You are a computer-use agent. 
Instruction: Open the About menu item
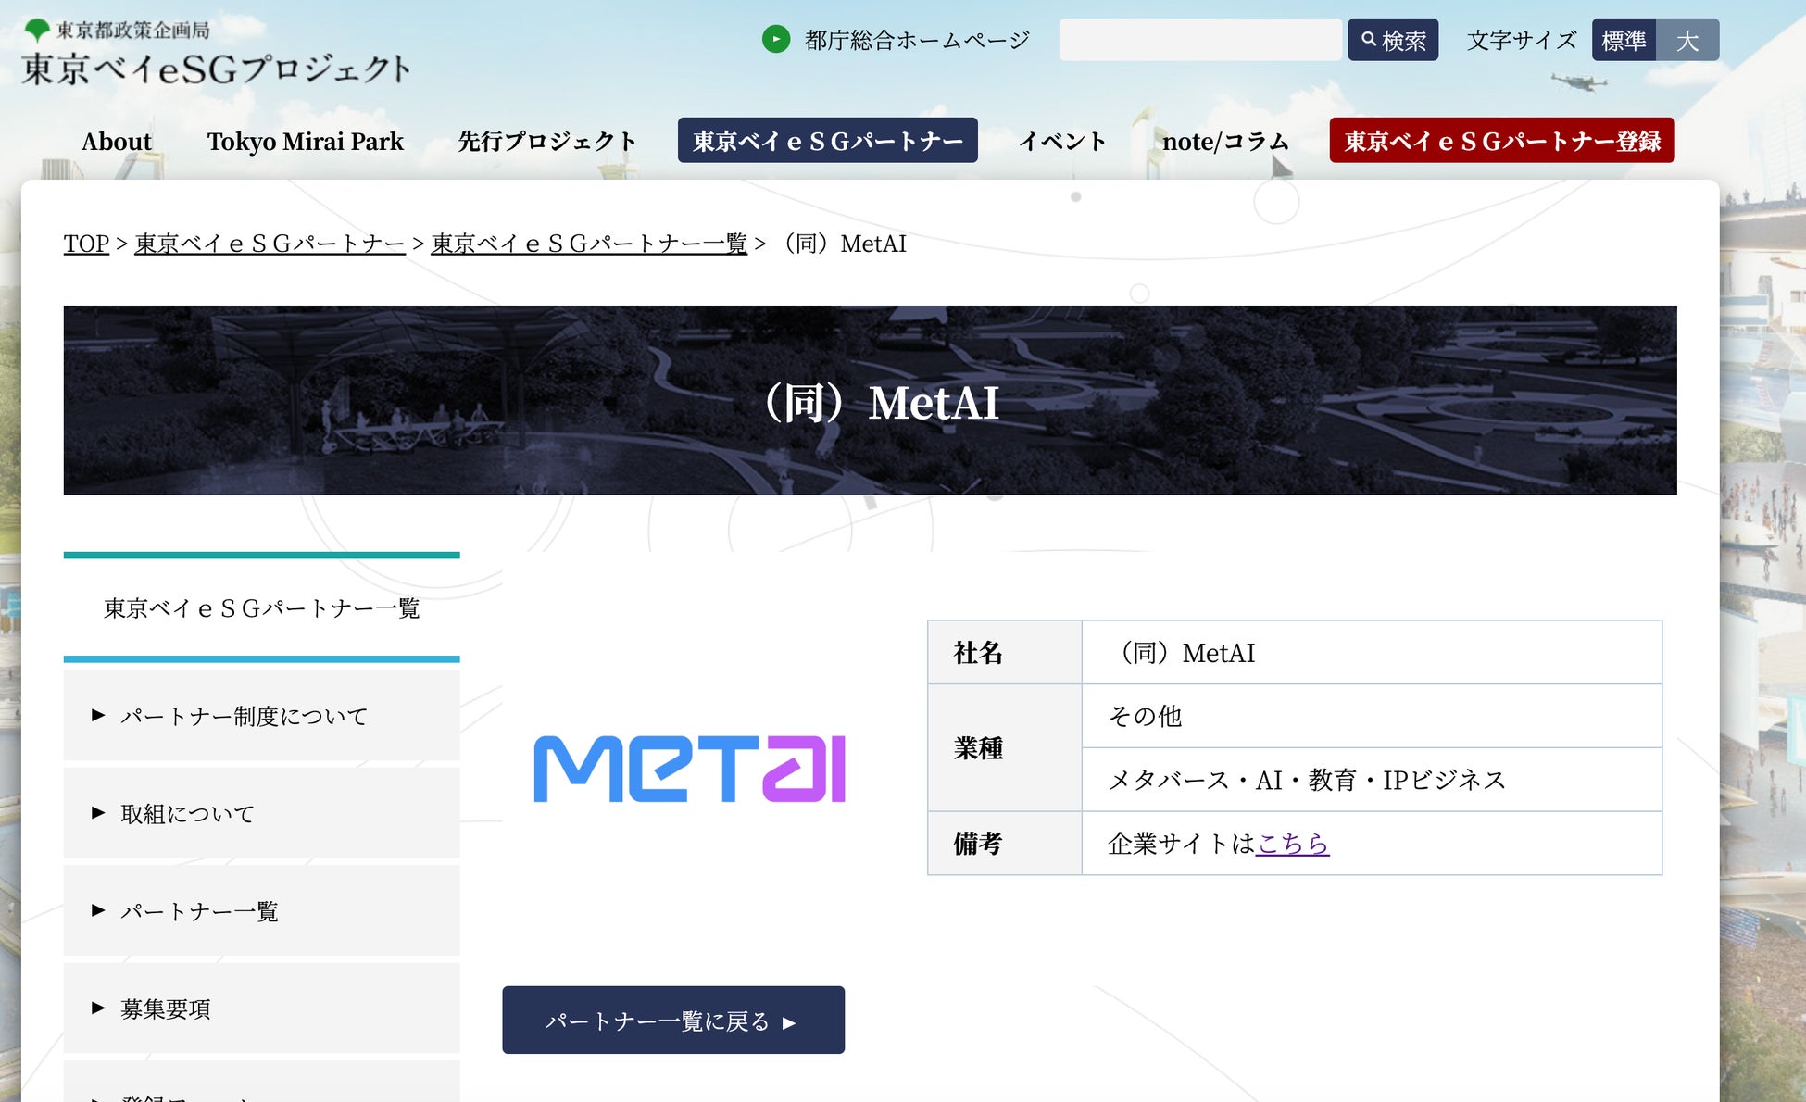coord(116,141)
